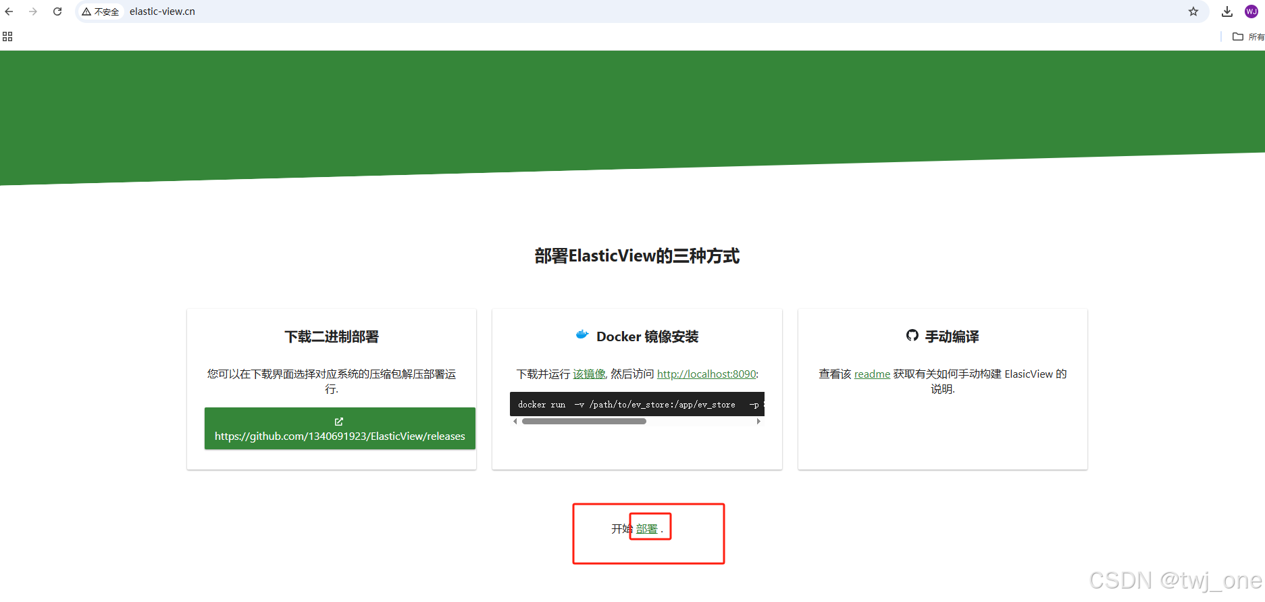Click the GitHub icon beside 手动编译
The width and height of the screenshot is (1265, 602).
click(x=912, y=335)
